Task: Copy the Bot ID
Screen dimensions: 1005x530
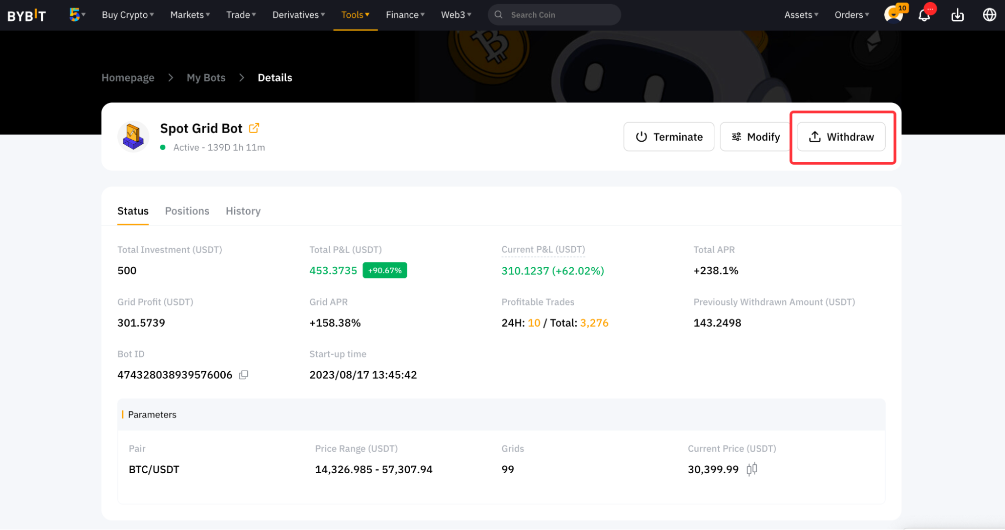Action: tap(244, 375)
